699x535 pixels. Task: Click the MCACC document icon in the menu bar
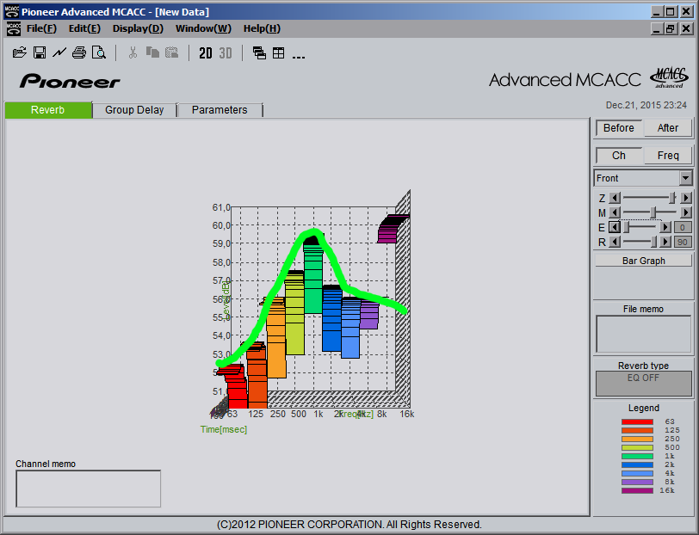coord(14,28)
